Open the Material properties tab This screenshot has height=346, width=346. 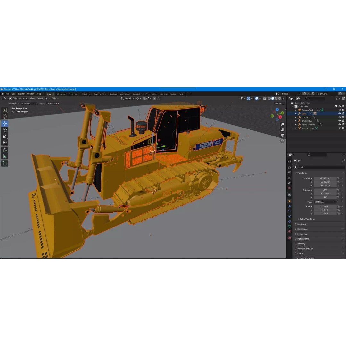click(x=290, y=232)
